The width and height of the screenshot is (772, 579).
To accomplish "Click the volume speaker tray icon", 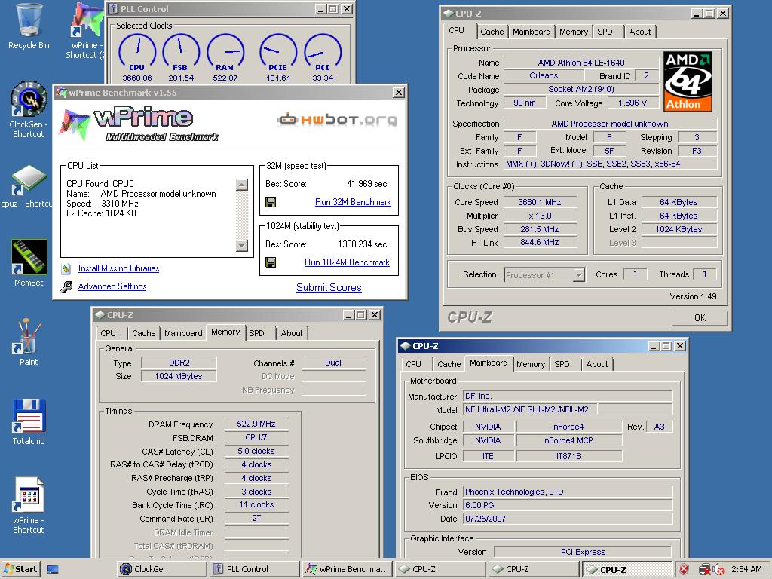I will [718, 570].
